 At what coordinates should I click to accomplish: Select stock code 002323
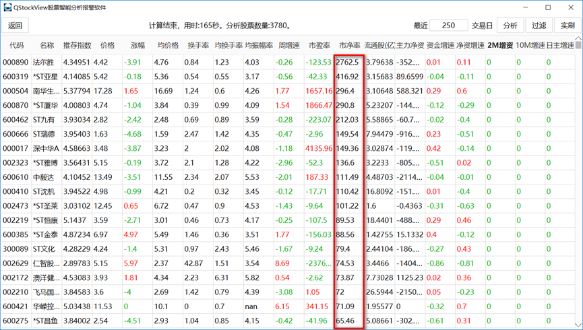pos(16,163)
